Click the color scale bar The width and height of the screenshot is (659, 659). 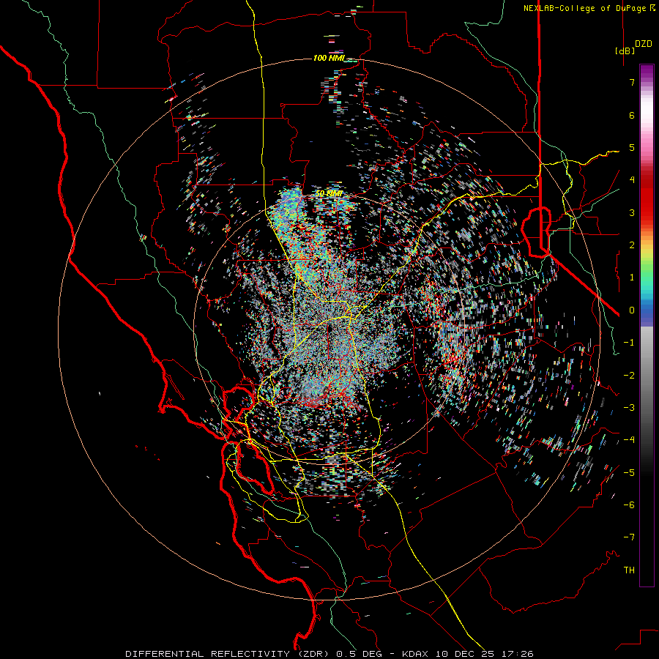[647, 325]
